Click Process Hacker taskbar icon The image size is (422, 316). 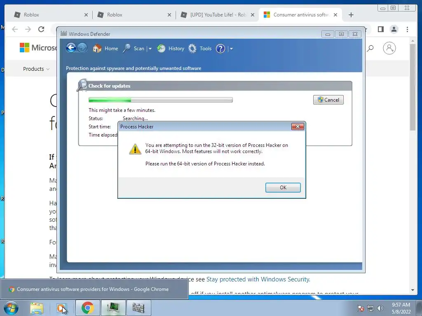(x=113, y=308)
